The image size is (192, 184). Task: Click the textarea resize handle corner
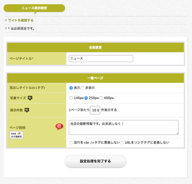tap(177, 133)
